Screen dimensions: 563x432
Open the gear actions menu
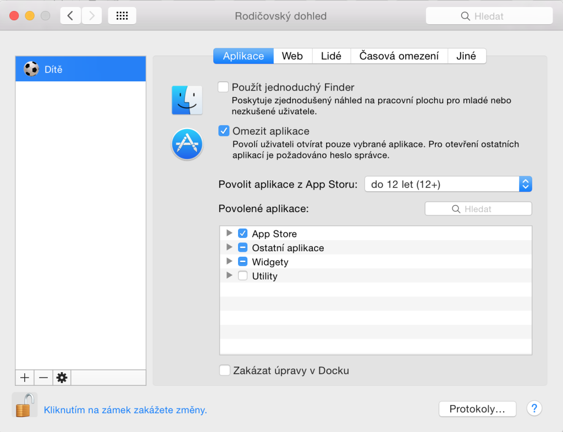point(62,378)
